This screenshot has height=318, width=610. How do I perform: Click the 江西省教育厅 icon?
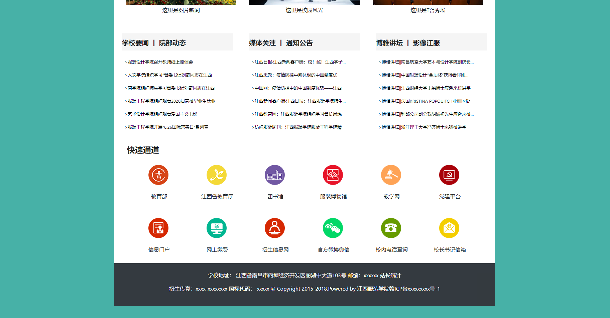tap(217, 175)
